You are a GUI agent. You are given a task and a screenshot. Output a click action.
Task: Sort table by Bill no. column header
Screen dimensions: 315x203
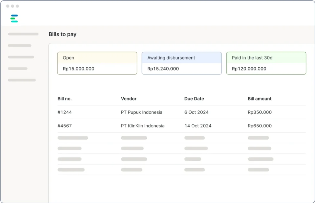click(x=65, y=99)
